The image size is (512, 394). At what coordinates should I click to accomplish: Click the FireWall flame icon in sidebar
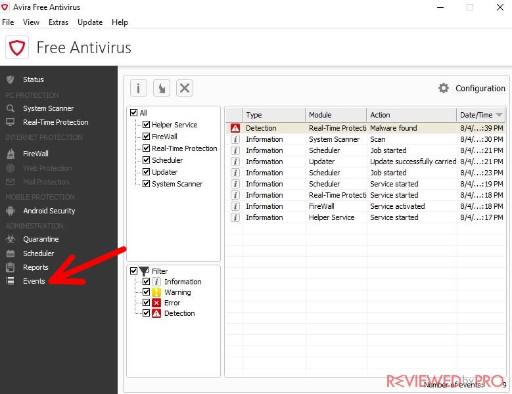tap(11, 154)
